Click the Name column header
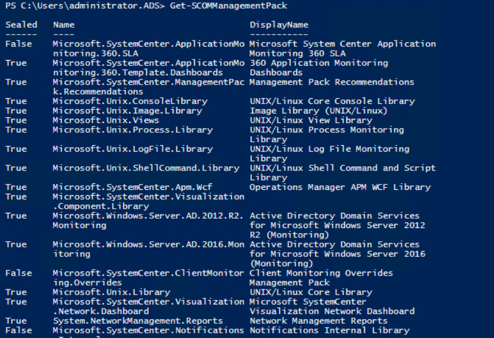Screen dimensions: 494x338 point(64,25)
